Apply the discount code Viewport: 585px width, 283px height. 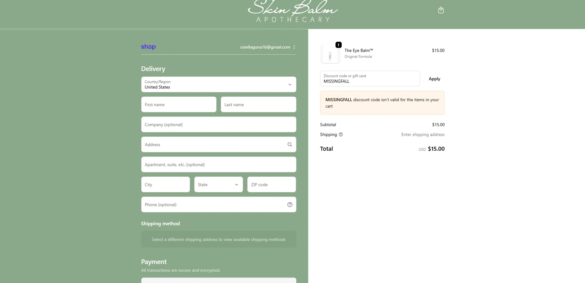tap(434, 79)
